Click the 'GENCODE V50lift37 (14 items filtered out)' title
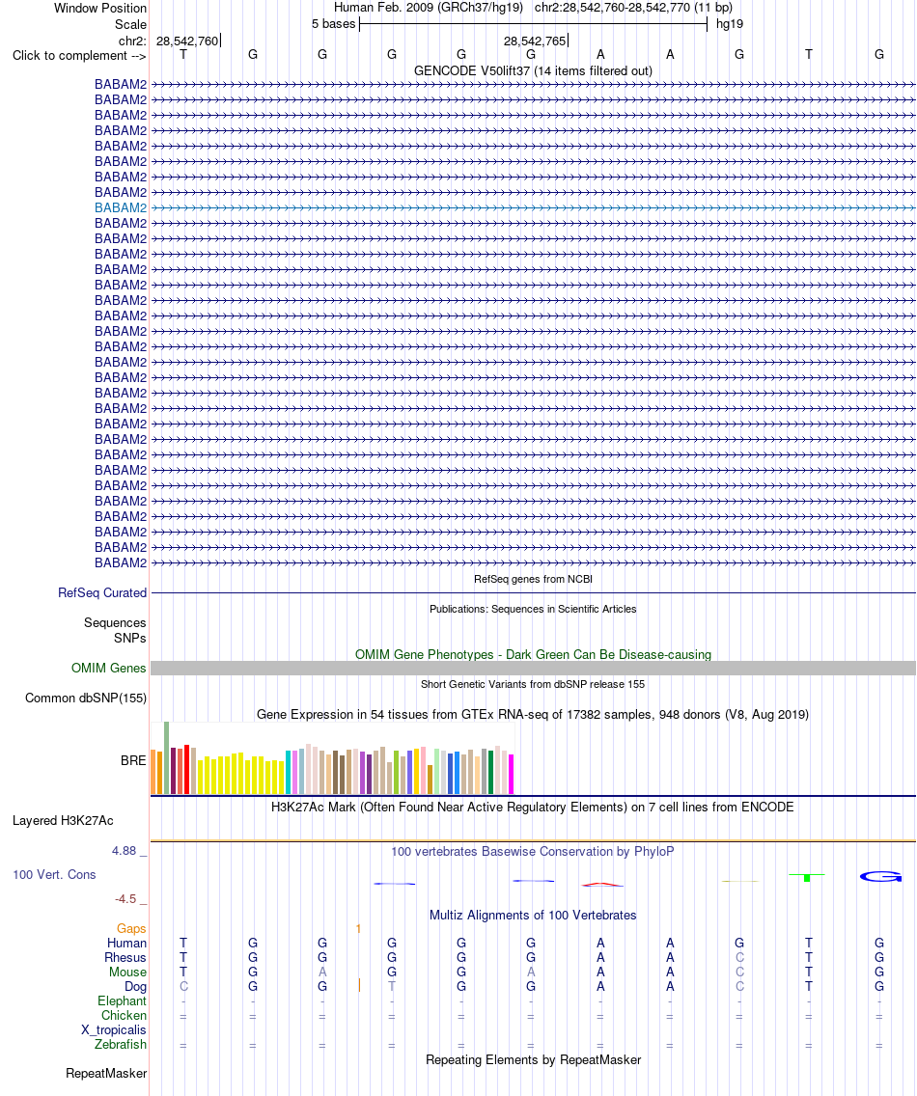 pos(533,71)
